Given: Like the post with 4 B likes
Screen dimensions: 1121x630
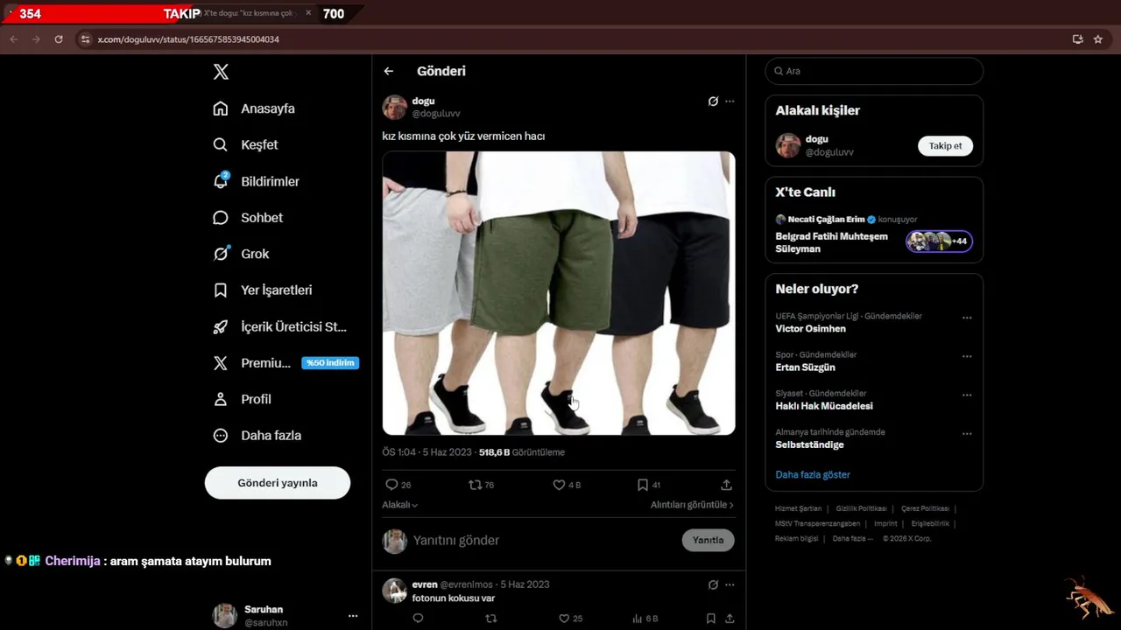Looking at the screenshot, I should click(x=559, y=485).
